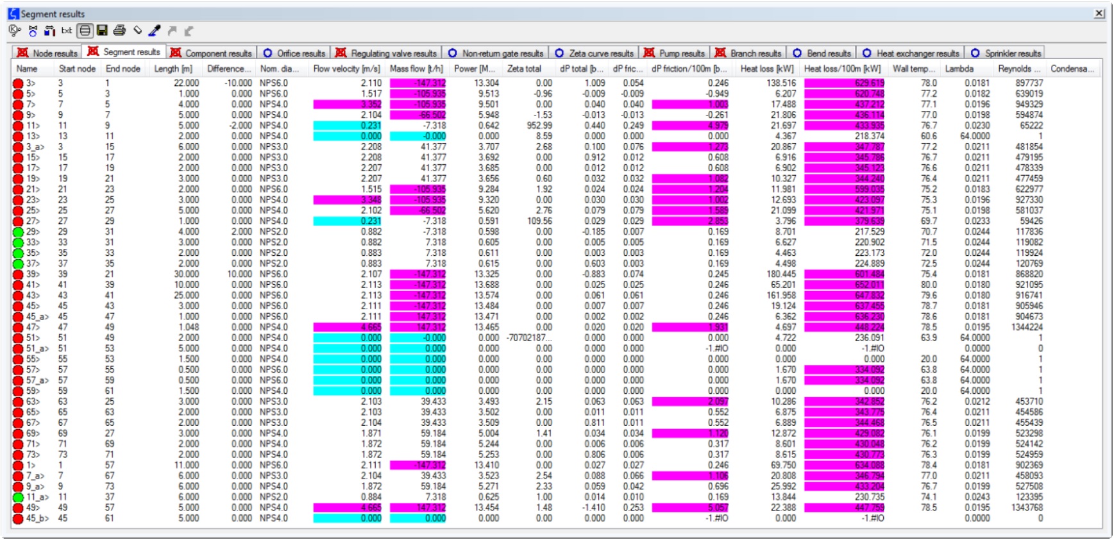The width and height of the screenshot is (1114, 540).
Task: Click the highlighted velocity cell 4.665 in row 47>
Action: point(348,327)
